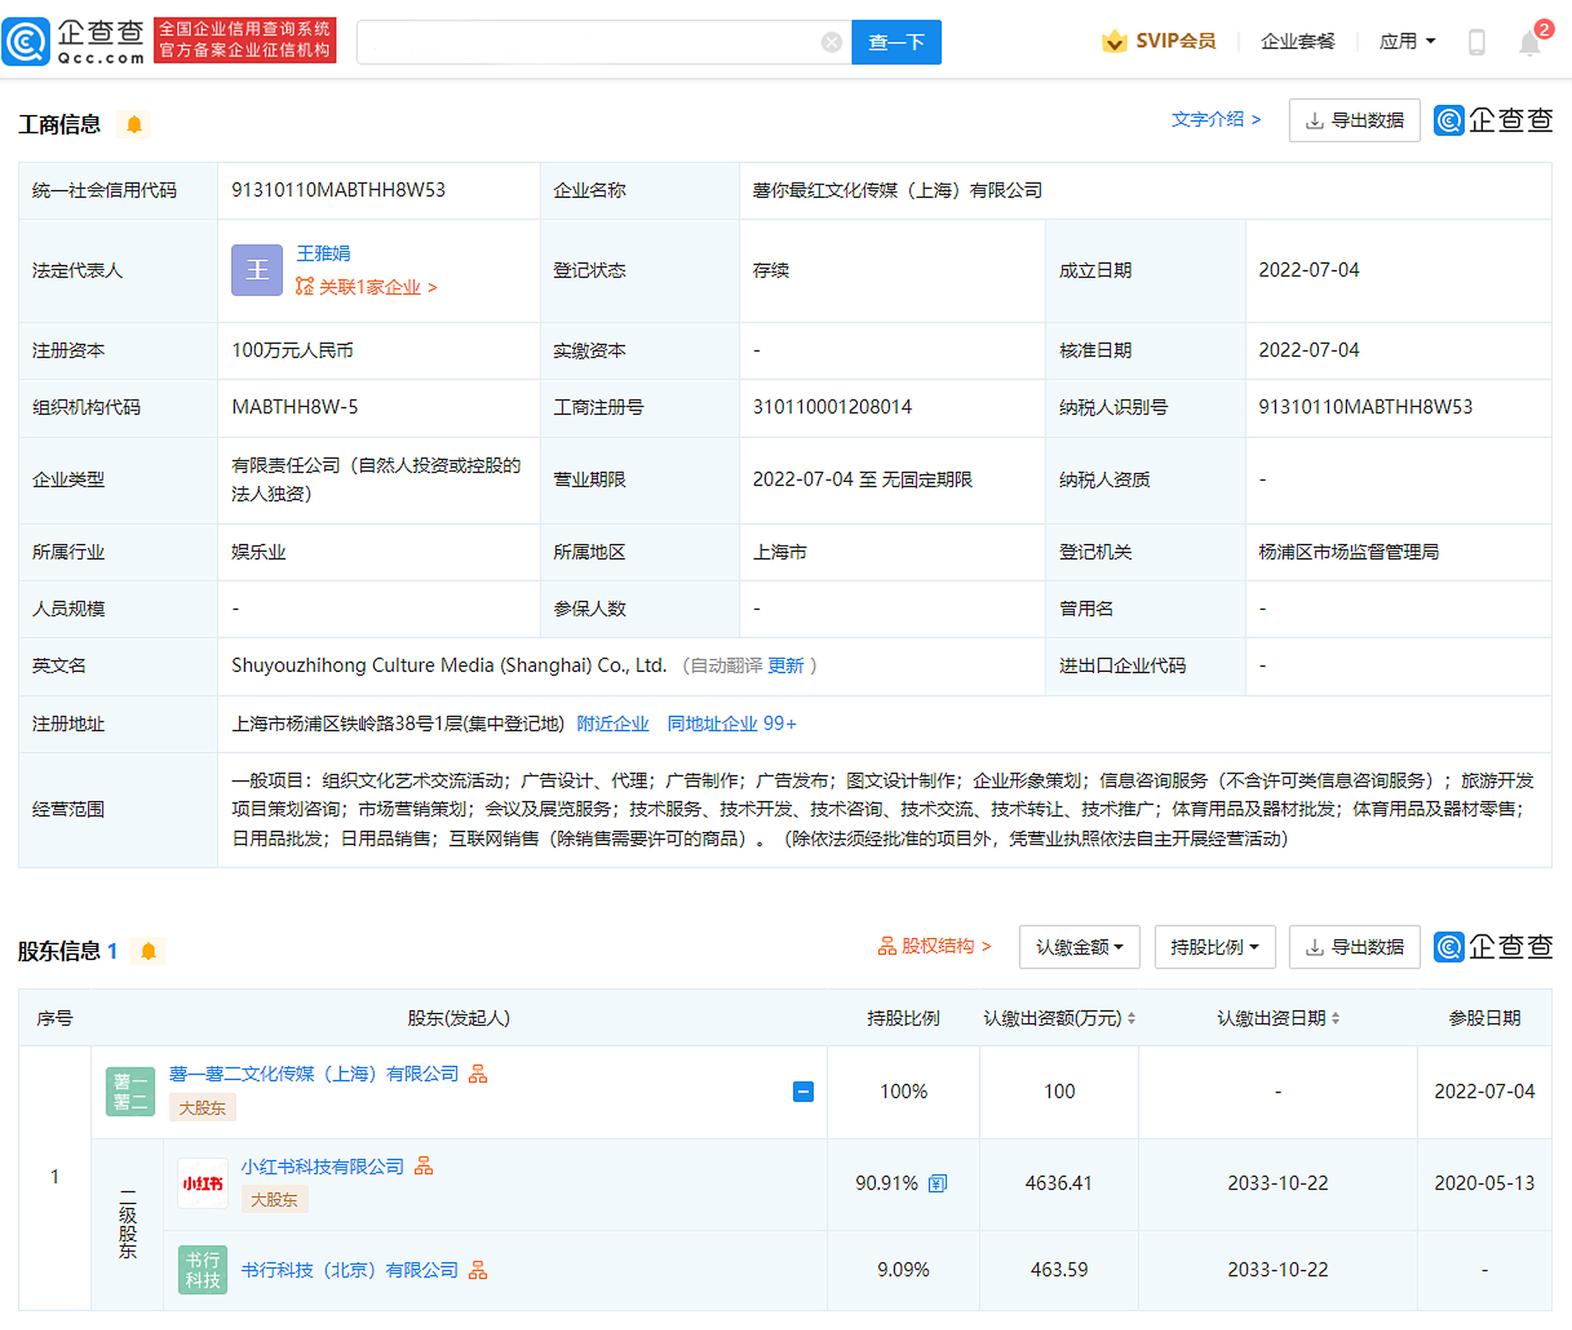Click 大股东 tag under 小红书科技有限公司
Viewport: 1572px width, 1330px height.
[x=274, y=1199]
